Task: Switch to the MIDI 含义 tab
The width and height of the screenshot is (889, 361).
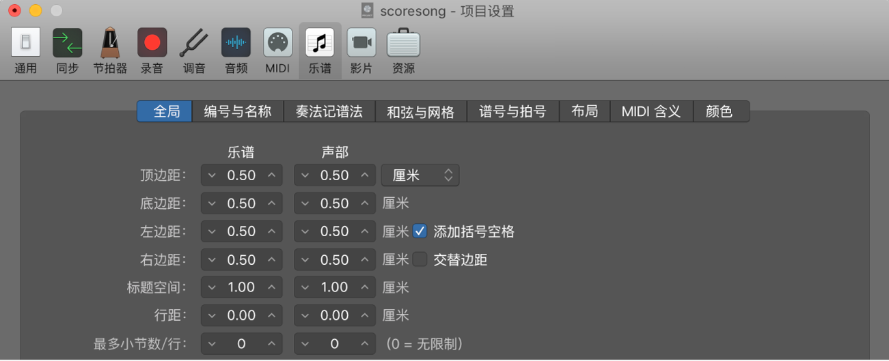Action: (x=652, y=111)
